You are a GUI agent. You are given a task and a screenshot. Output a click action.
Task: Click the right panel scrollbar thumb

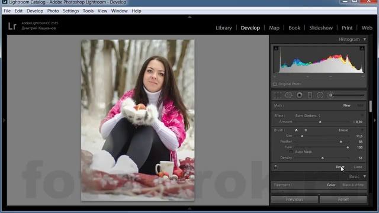click(370, 106)
